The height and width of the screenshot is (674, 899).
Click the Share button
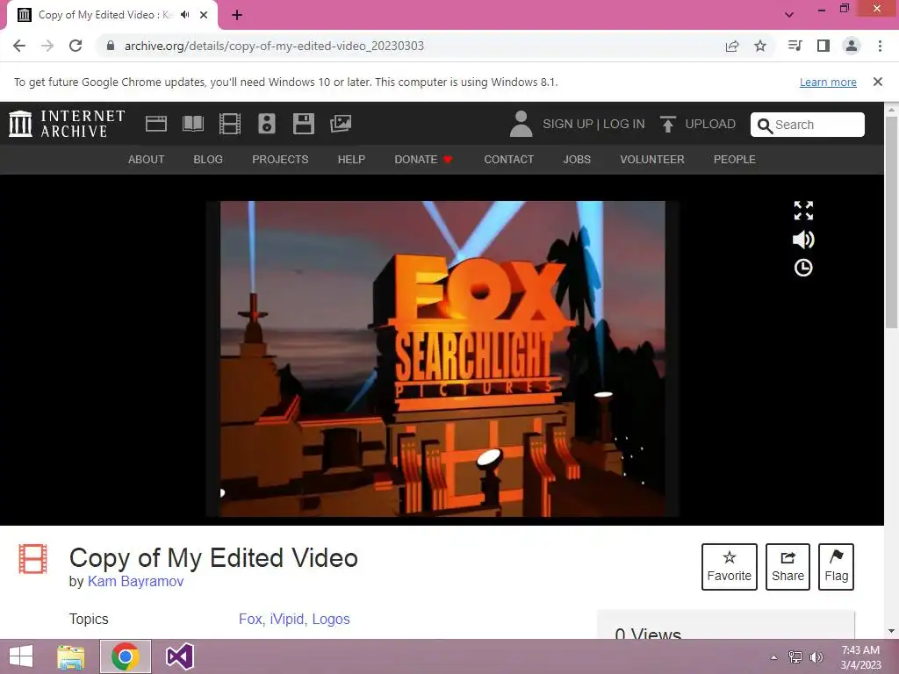[788, 566]
